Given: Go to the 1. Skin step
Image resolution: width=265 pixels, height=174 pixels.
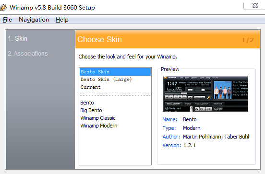Looking at the screenshot, I should pyautogui.click(x=18, y=38).
